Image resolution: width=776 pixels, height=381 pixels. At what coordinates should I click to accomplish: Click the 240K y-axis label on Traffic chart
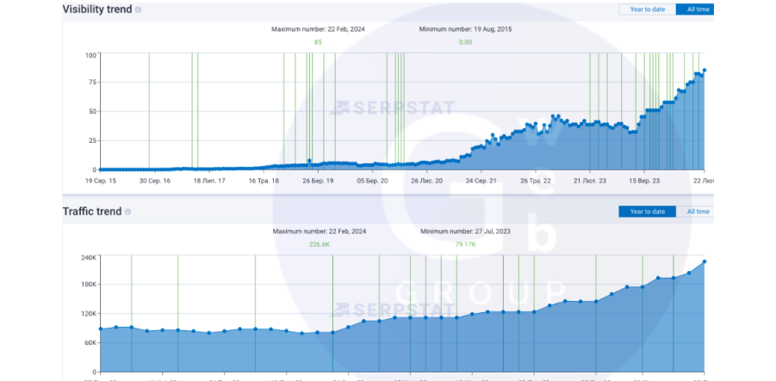[x=88, y=257]
